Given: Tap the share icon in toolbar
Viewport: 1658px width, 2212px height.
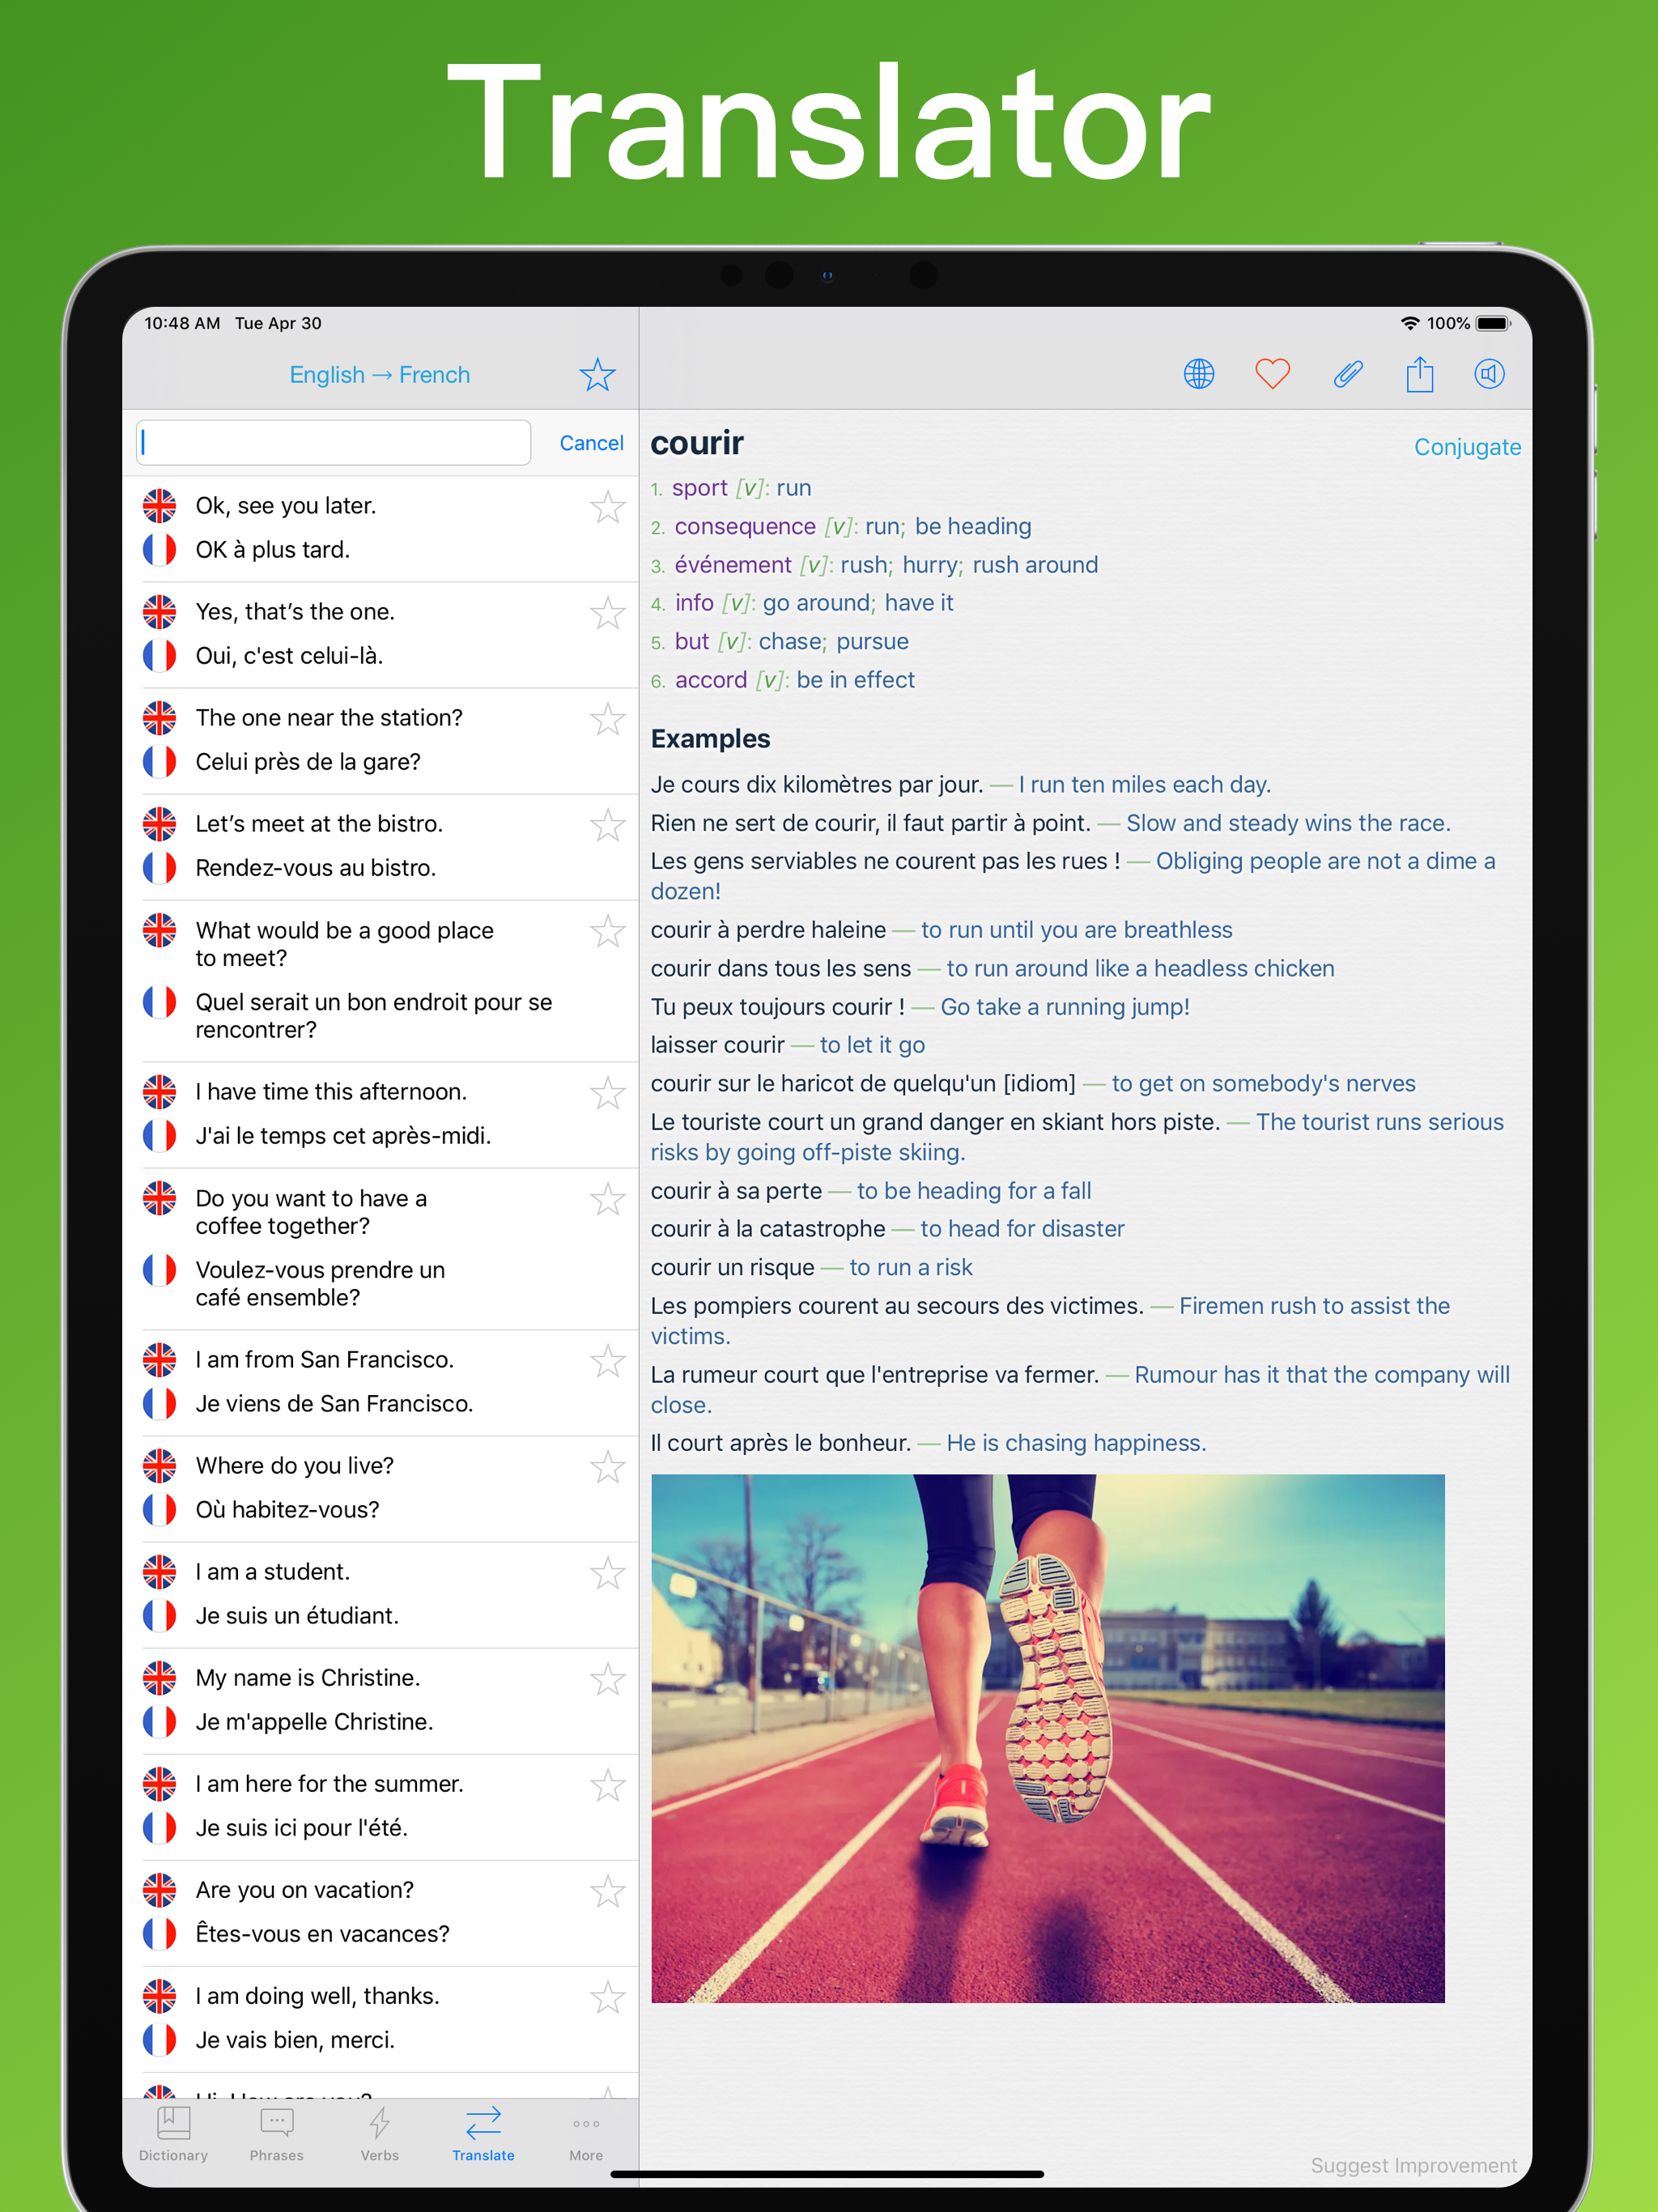Looking at the screenshot, I should click(1419, 374).
